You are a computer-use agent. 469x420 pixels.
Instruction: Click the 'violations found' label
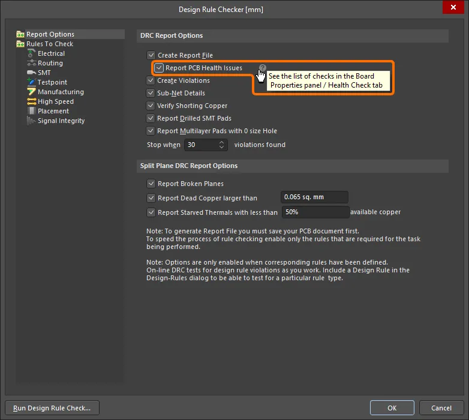tap(260, 145)
